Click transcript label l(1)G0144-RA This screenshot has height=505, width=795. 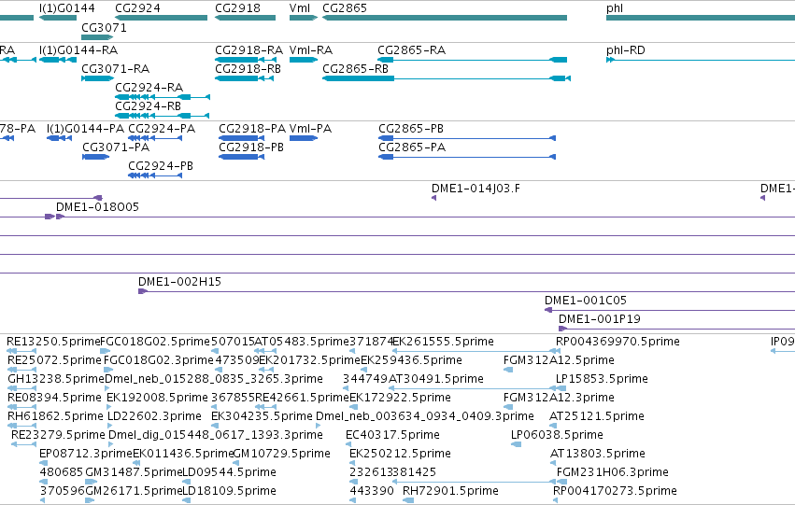tap(78, 50)
